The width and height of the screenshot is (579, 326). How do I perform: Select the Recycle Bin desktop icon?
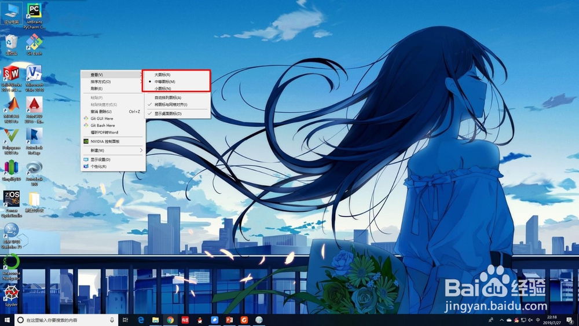pos(12,45)
